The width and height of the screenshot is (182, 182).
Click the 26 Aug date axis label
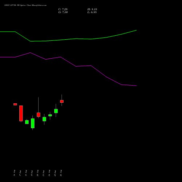tap(61, 173)
